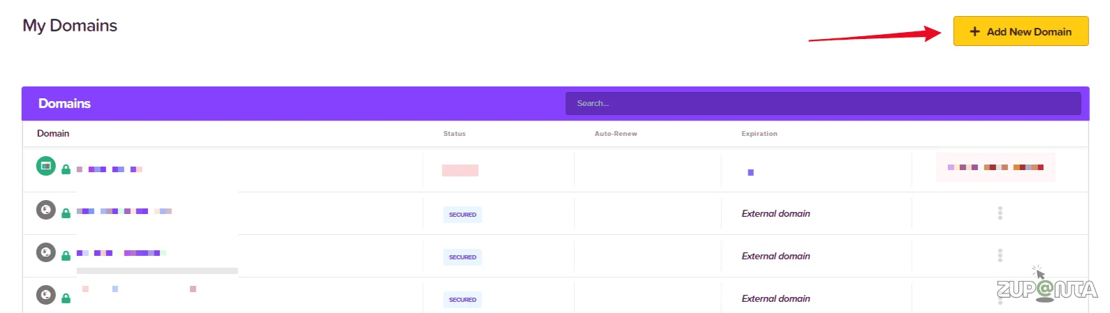The height and width of the screenshot is (313, 1110).
Task: Click the Status column header
Action: point(454,134)
